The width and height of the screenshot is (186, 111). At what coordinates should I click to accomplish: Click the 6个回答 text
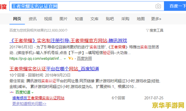[x=118, y=98]
